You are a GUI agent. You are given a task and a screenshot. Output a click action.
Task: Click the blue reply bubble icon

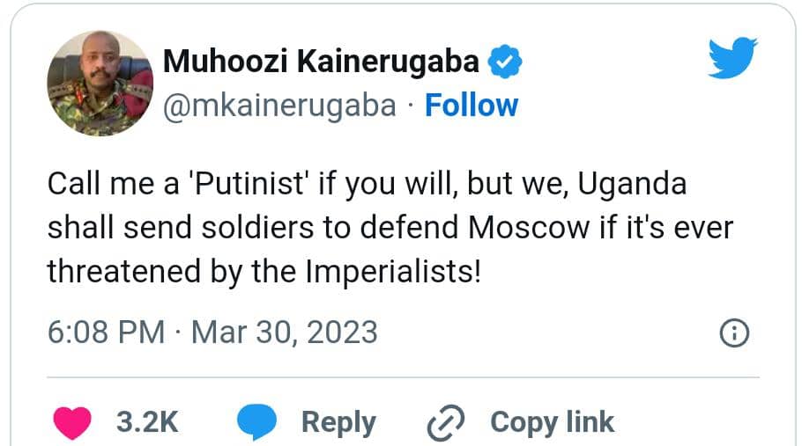coord(257,422)
